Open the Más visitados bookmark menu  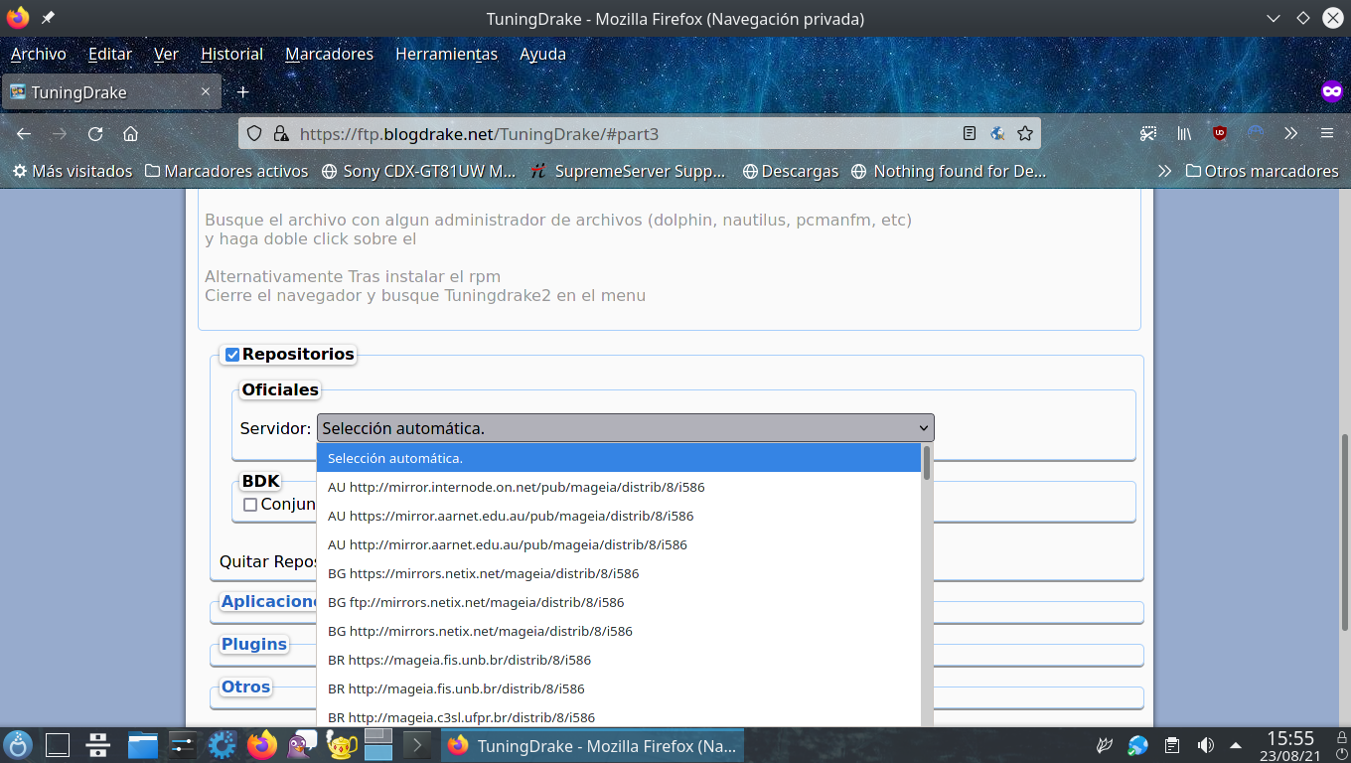[x=72, y=171]
